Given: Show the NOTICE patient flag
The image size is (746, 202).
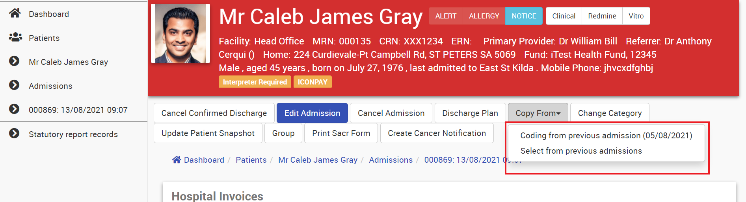Looking at the screenshot, I should click(x=524, y=16).
